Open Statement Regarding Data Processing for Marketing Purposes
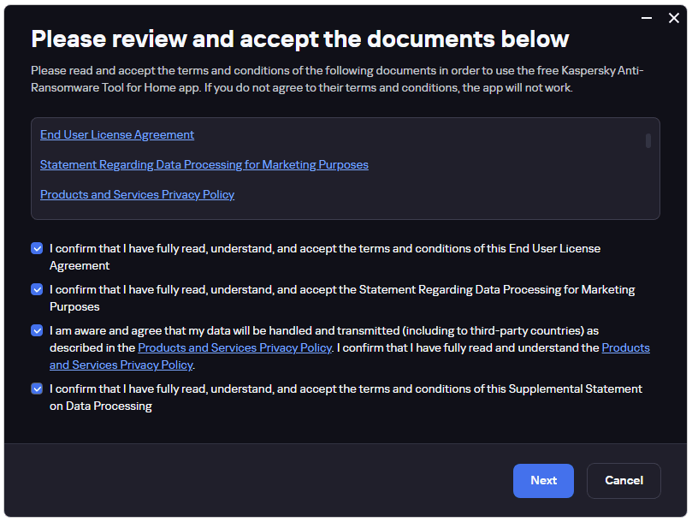This screenshot has height=522, width=692. click(x=204, y=164)
